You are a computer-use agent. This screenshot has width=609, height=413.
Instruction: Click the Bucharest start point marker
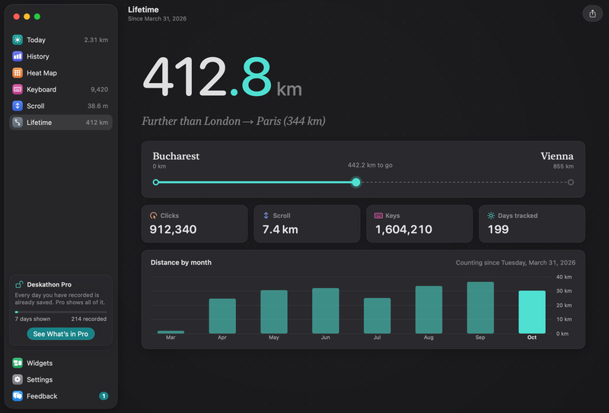(x=156, y=182)
